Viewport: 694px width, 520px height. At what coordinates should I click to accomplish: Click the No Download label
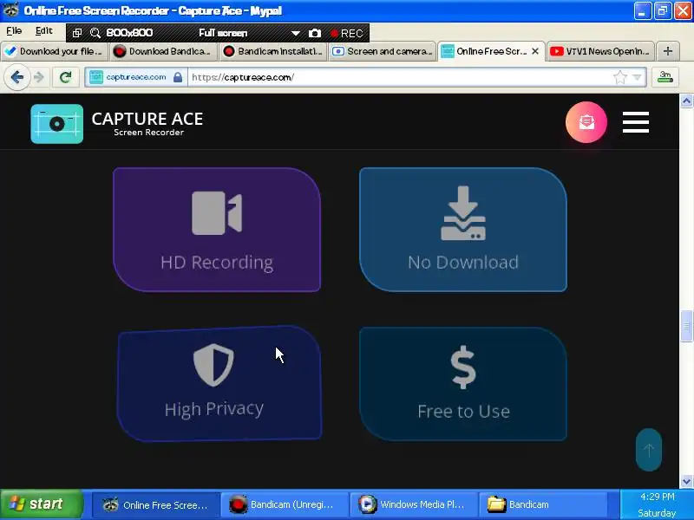click(x=463, y=263)
